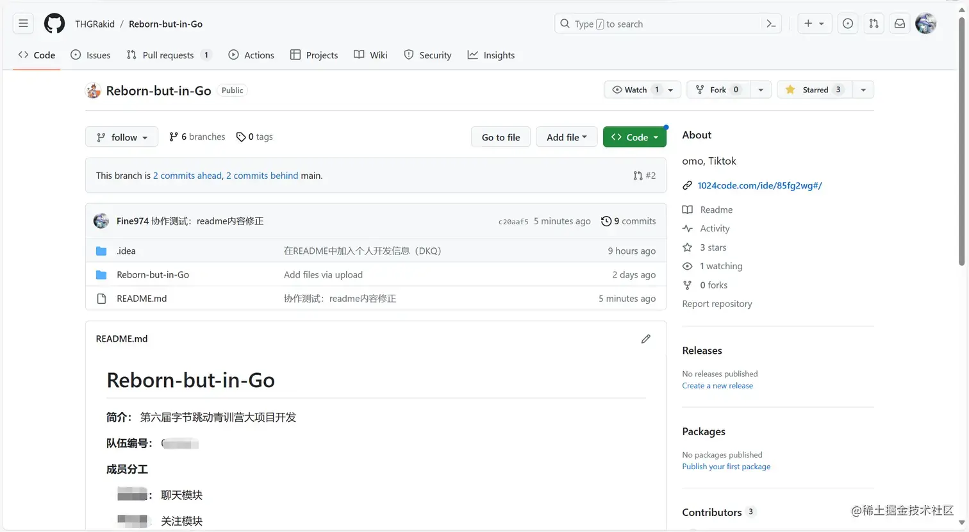
Task: Open the Fine974 author link
Action: coord(133,221)
